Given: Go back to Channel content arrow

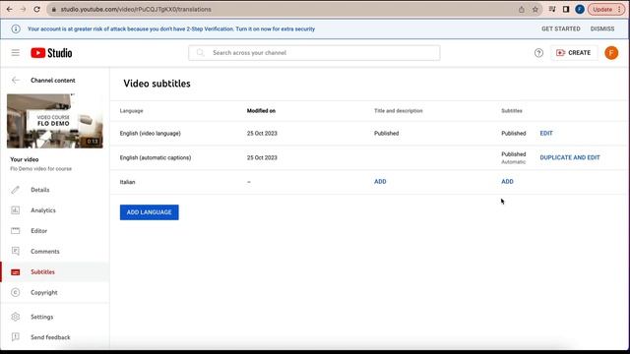Looking at the screenshot, I should pyautogui.click(x=16, y=81).
